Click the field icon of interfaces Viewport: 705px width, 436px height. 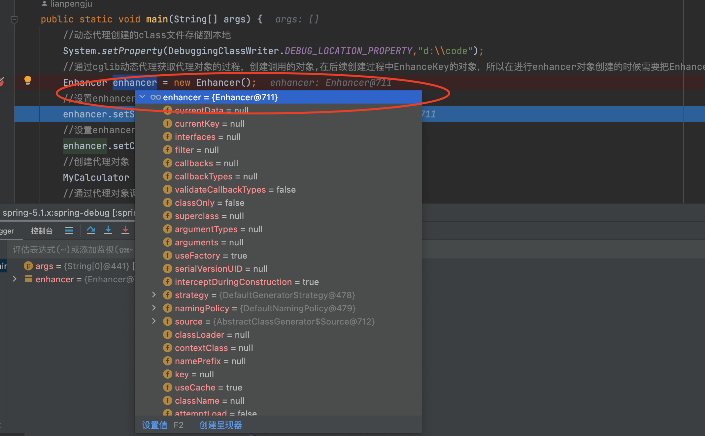[x=168, y=137]
